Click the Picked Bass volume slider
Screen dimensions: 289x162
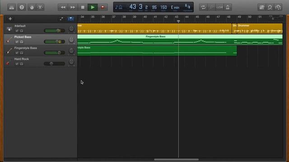[54, 42]
